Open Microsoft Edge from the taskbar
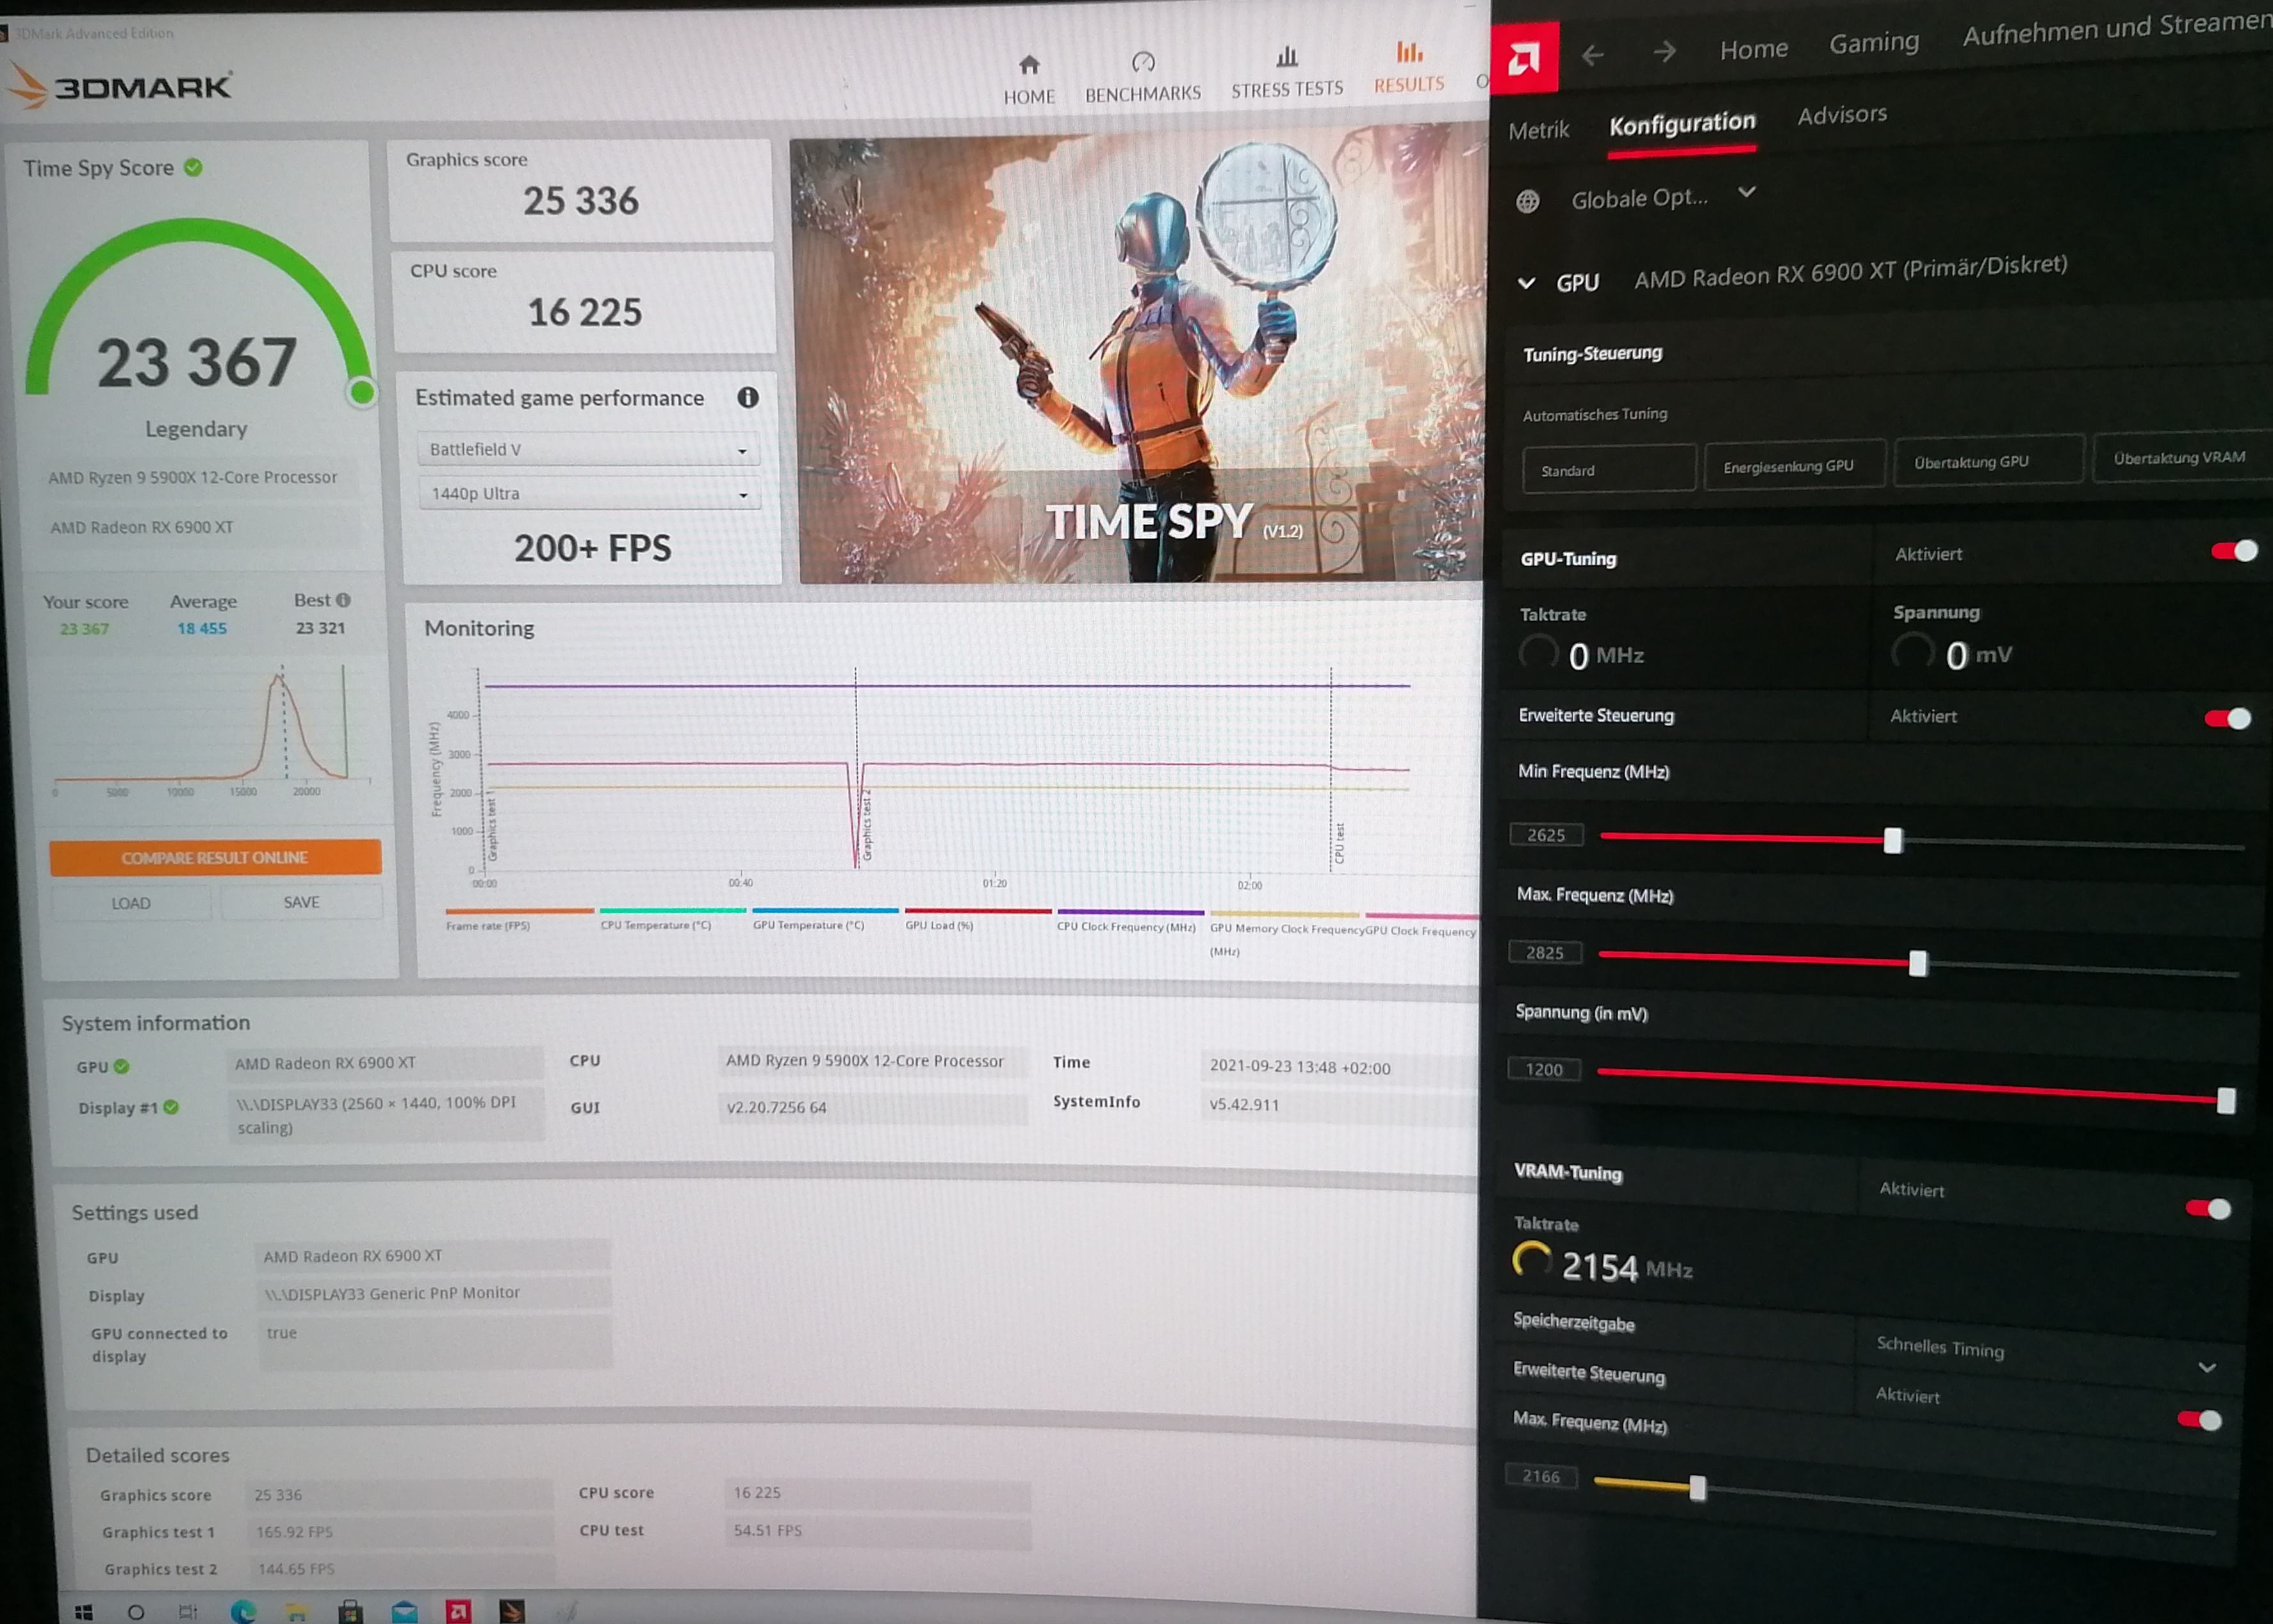 (242, 1610)
